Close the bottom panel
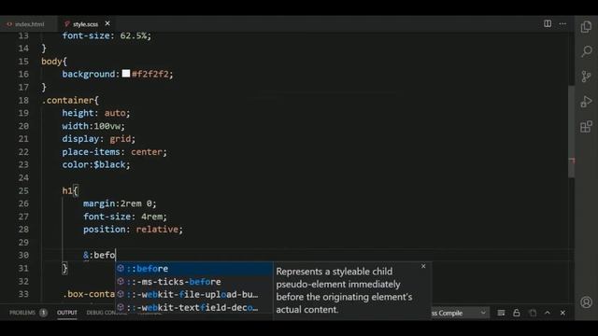This screenshot has width=598, height=336. pyautogui.click(x=562, y=313)
